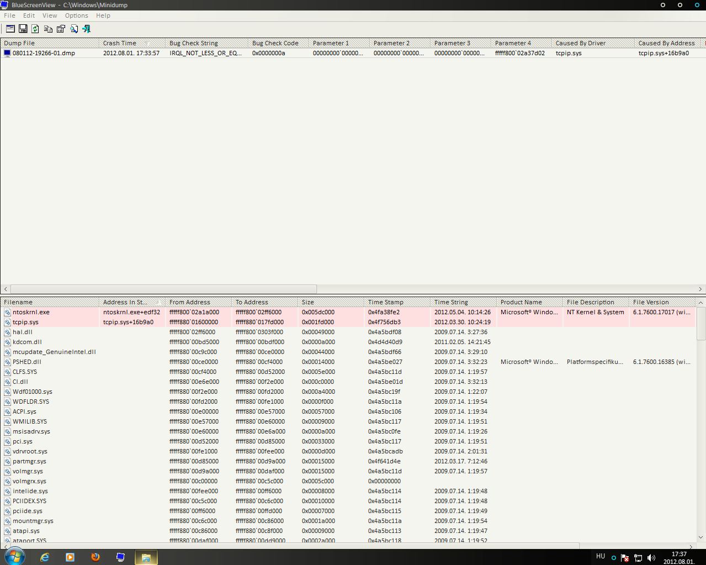Image resolution: width=706 pixels, height=565 pixels.
Task: Open the Properties toolbar icon
Action: [61, 29]
